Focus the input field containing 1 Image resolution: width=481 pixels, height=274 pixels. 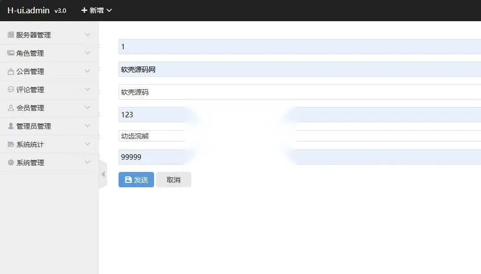pos(300,46)
